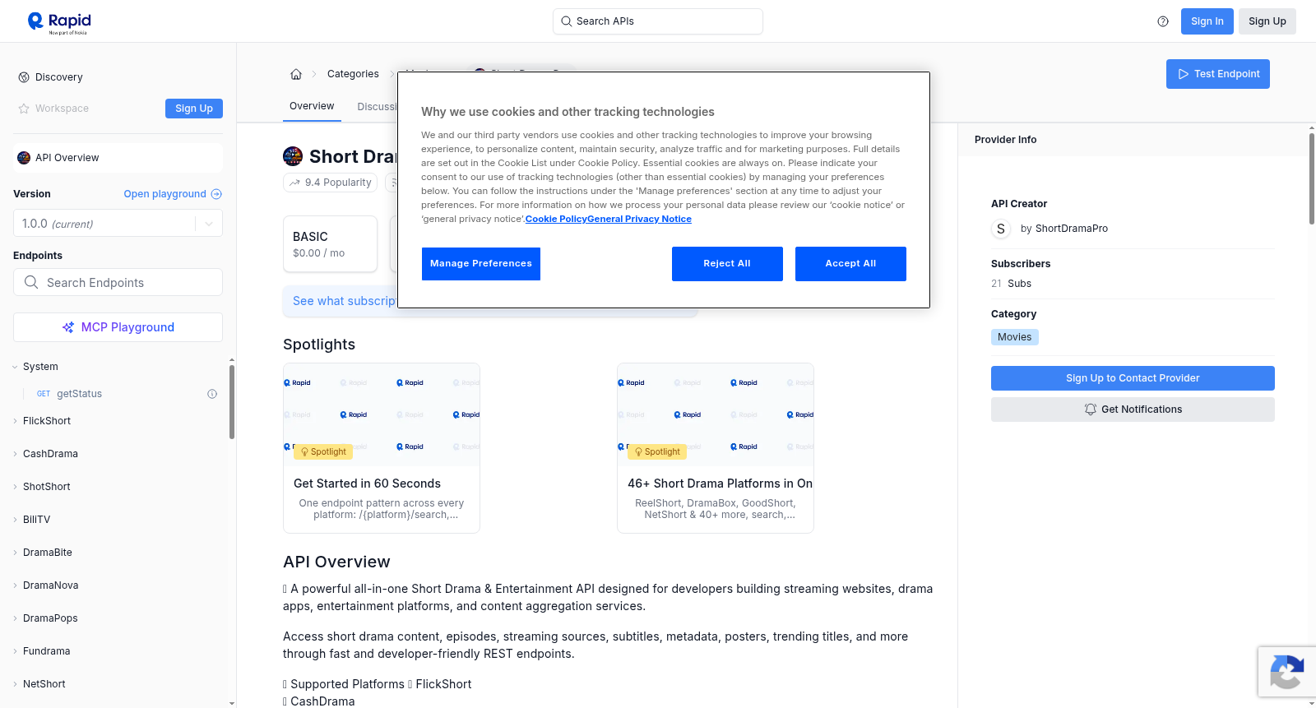The image size is (1316, 708).
Task: Expand the NetShort endpoint group
Action: tap(15, 684)
